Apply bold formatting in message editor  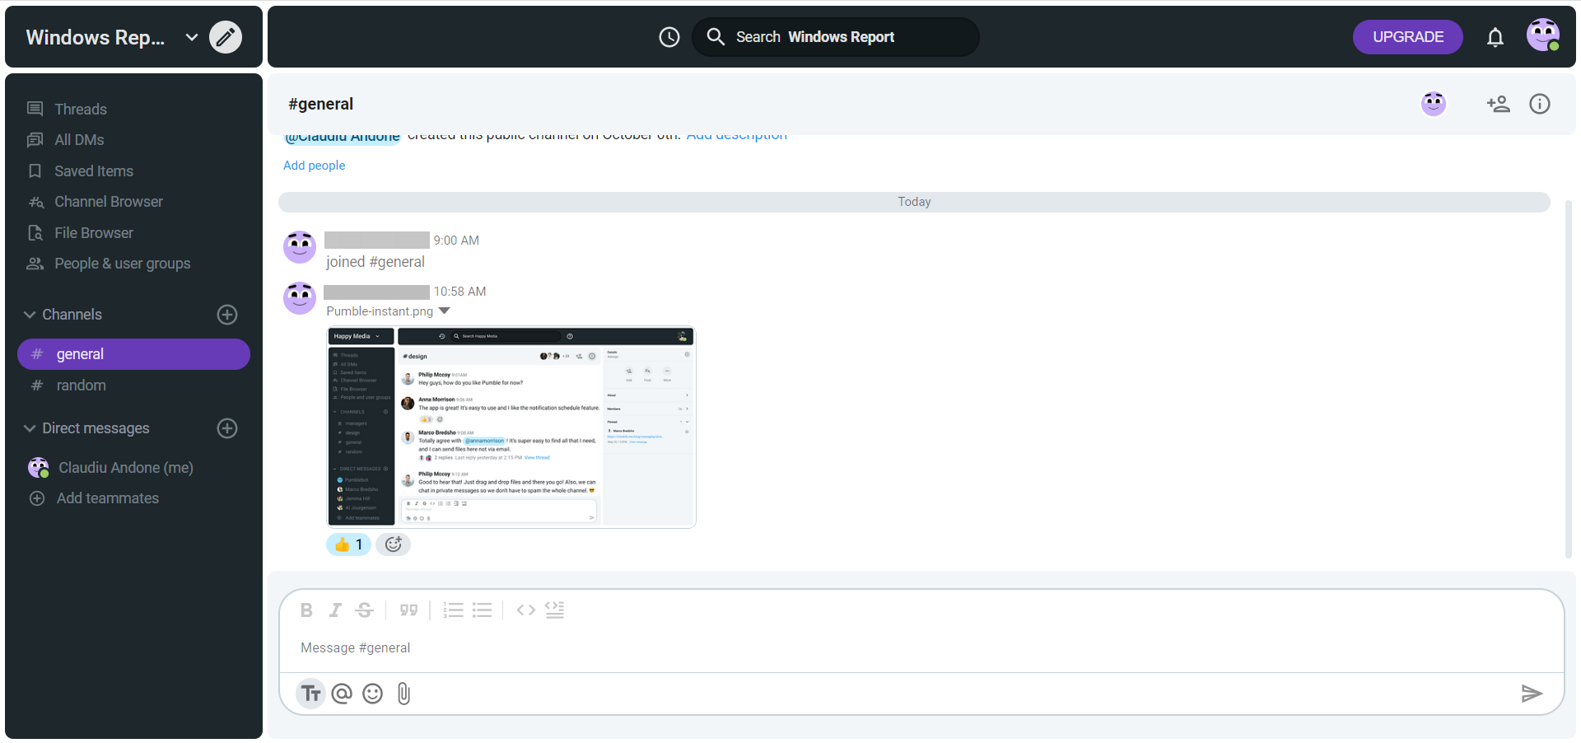(x=306, y=610)
